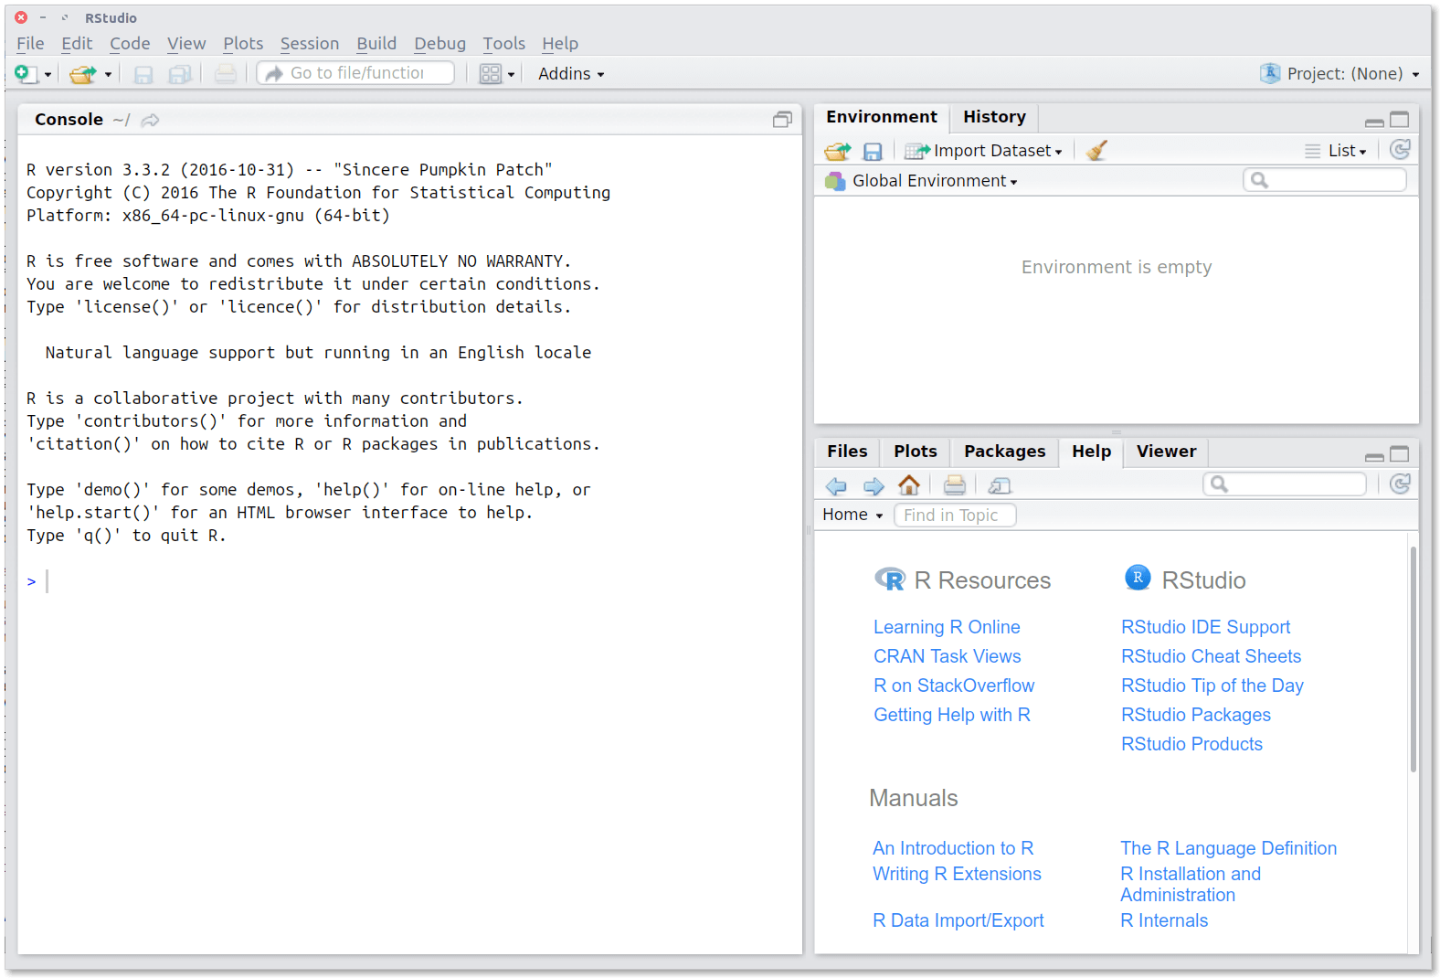Click the Help back arrow icon
Image resolution: width=1440 pixels, height=978 pixels.
pyautogui.click(x=835, y=485)
